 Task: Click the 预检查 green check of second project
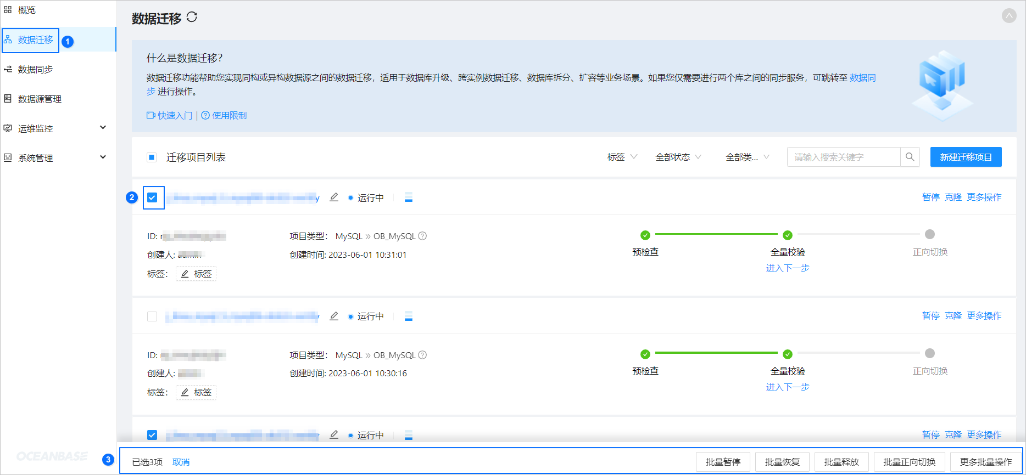click(x=645, y=354)
